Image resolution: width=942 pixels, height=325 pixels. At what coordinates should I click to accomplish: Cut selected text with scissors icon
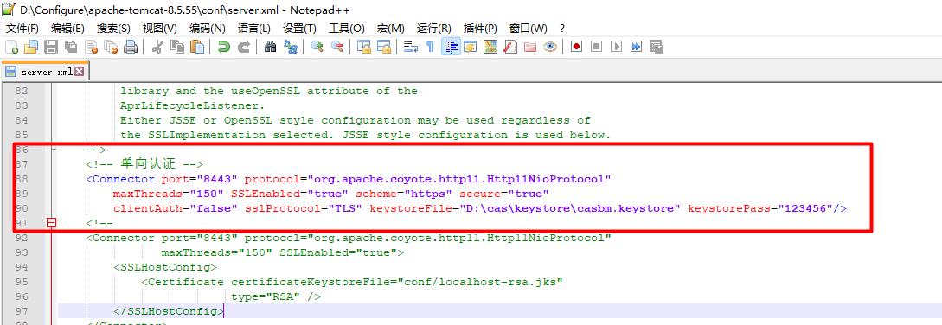click(157, 47)
